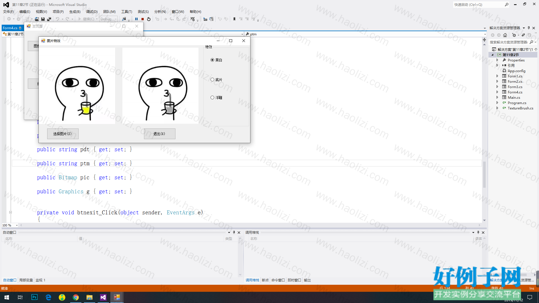This screenshot has width=539, height=303.
Task: Undo the last edit via toolbar arrow
Action: [x=57, y=19]
